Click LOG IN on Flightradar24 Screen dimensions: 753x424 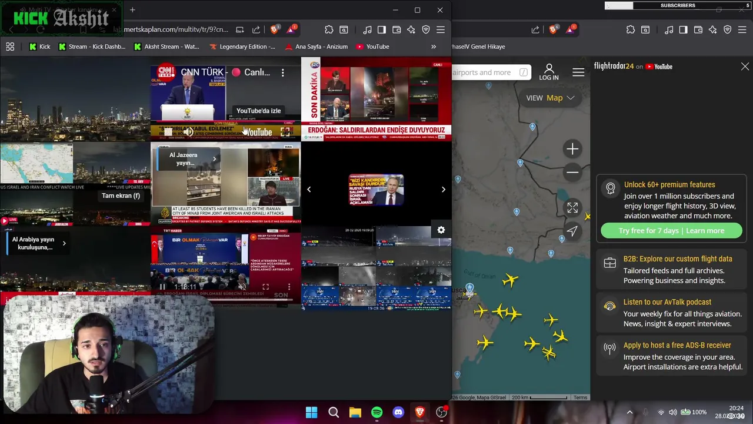(549, 72)
